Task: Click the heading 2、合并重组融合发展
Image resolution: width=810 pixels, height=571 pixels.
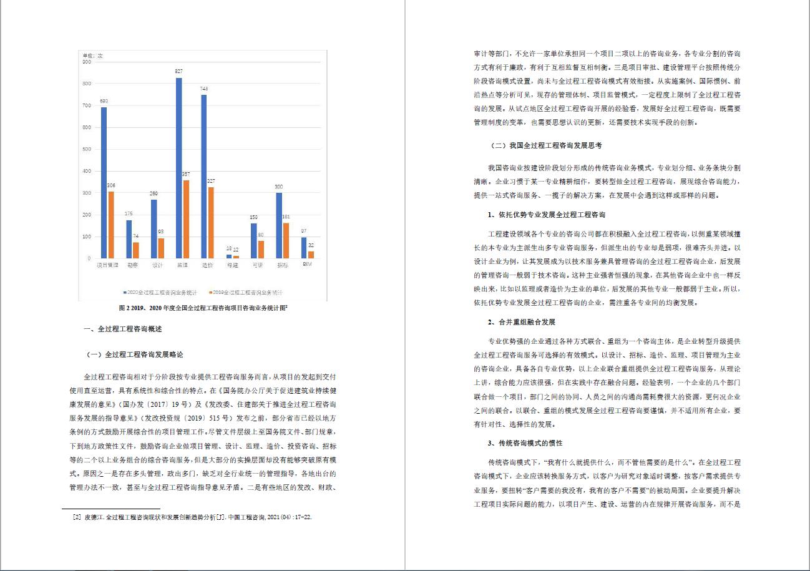Action: coord(522,322)
